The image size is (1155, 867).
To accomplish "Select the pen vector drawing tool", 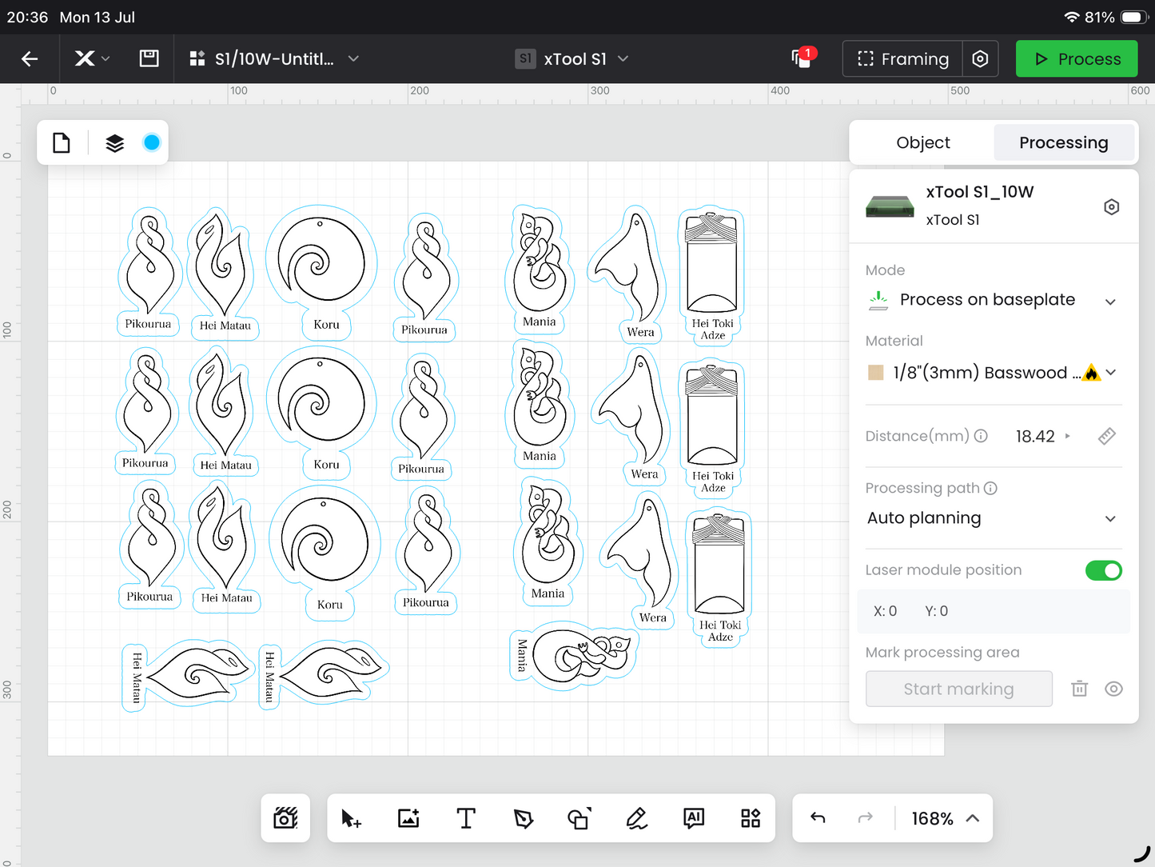I will pyautogui.click(x=523, y=818).
